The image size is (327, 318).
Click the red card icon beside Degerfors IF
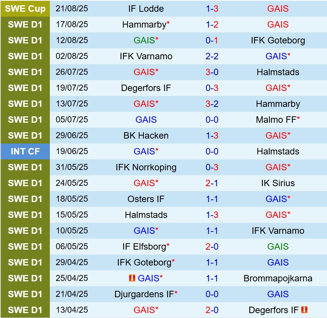point(304,310)
